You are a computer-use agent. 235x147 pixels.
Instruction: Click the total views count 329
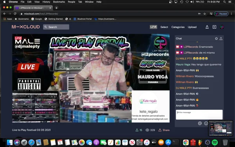coord(150,130)
